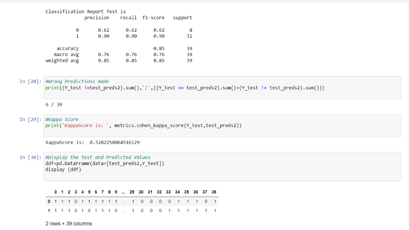Click the '2 rows × 39 columns' caption
This screenshot has height=230, width=410.
(x=69, y=224)
